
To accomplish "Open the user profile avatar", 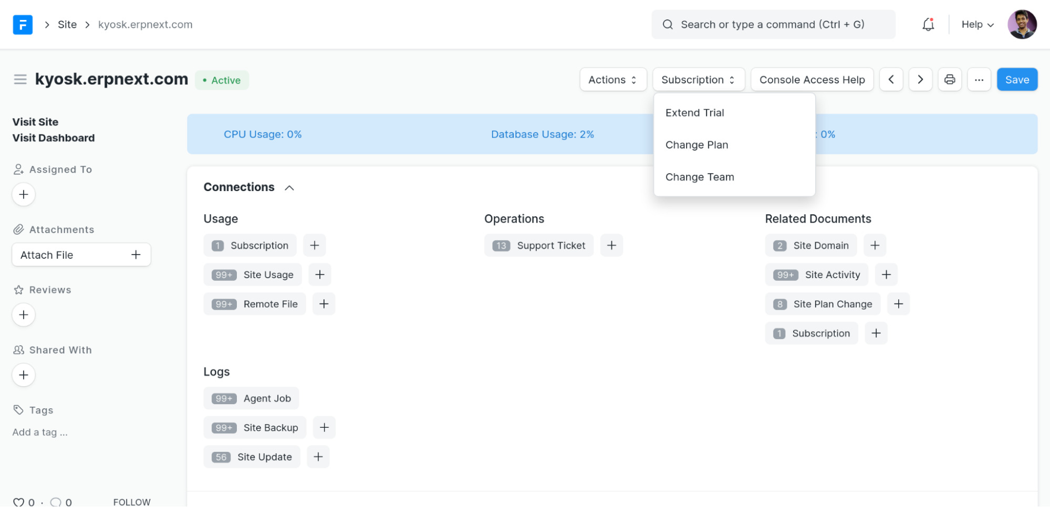I will (1022, 25).
